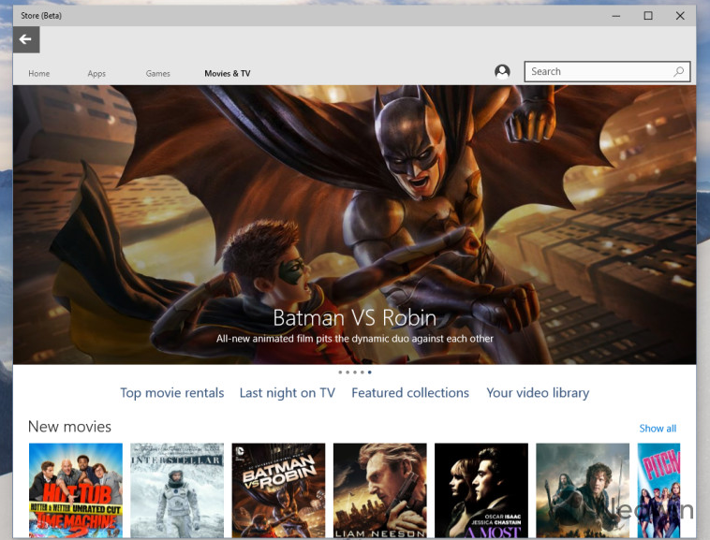
Task: Select the Movies & TV tab
Action: coord(228,73)
